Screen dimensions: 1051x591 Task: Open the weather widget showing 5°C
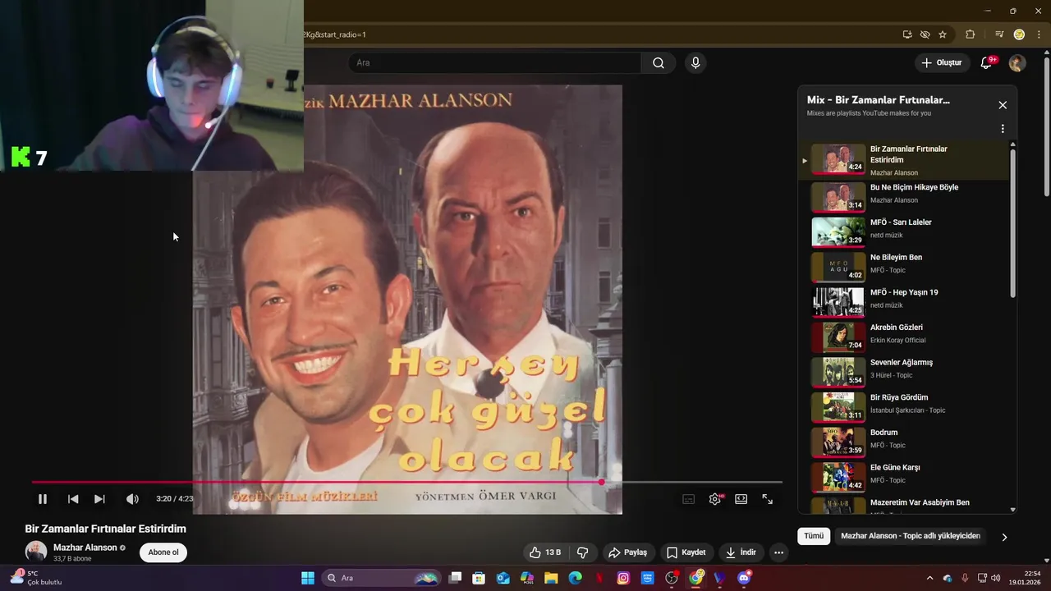tap(37, 578)
